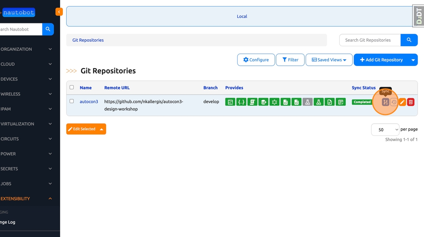The image size is (424, 237).
Task: Sort by the Sync Status column header
Action: click(364, 88)
